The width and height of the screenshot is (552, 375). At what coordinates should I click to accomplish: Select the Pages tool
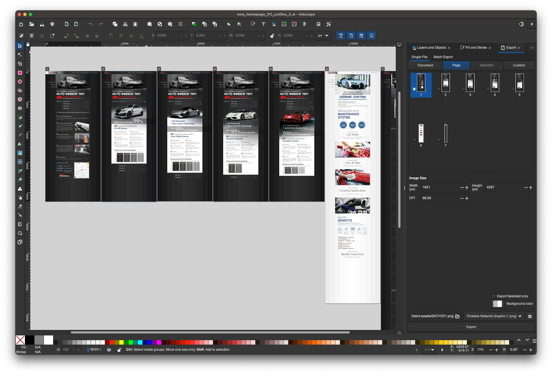point(20,242)
